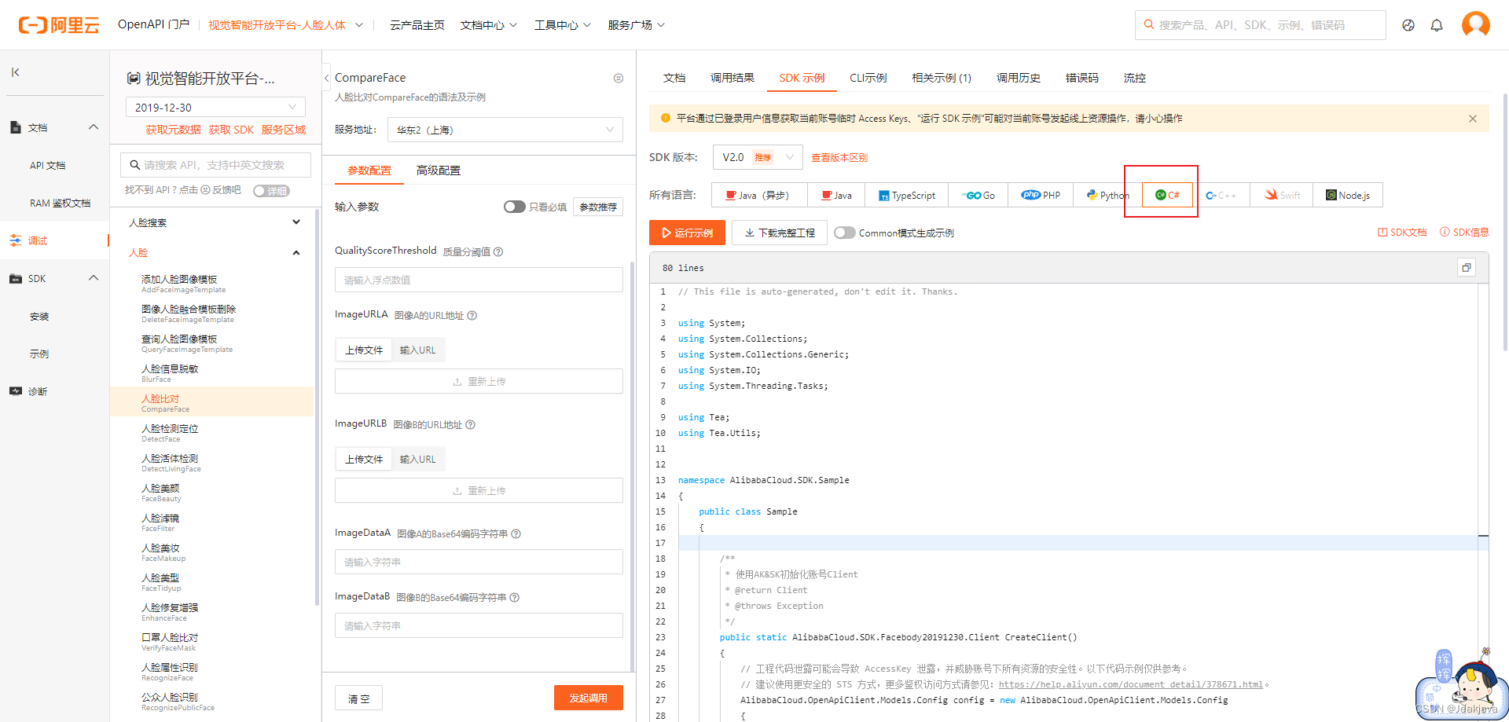Open the 获取 SDK link
1509x722 pixels.
[x=231, y=130]
